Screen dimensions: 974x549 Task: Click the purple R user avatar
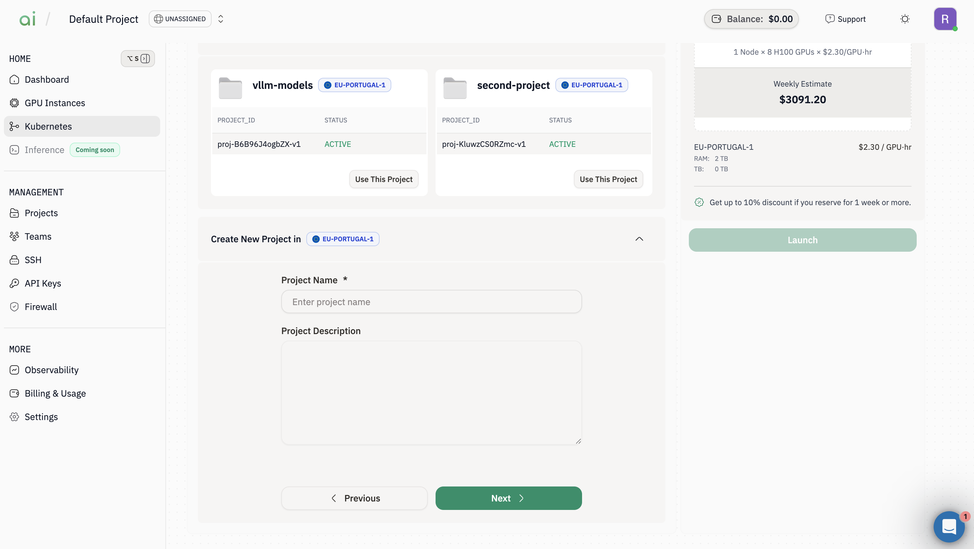click(944, 19)
